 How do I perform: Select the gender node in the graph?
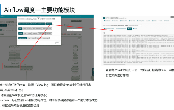(75, 47)
